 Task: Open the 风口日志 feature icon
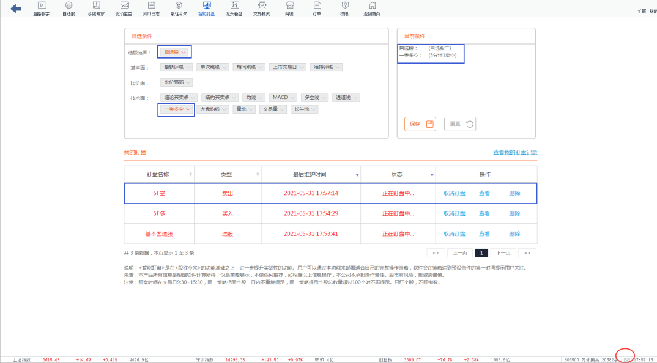click(151, 8)
